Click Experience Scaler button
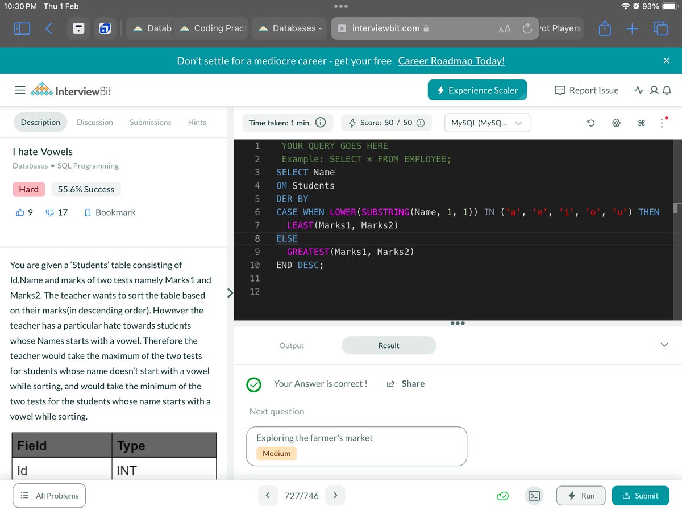Viewport: 682px width, 511px height. 477,90
